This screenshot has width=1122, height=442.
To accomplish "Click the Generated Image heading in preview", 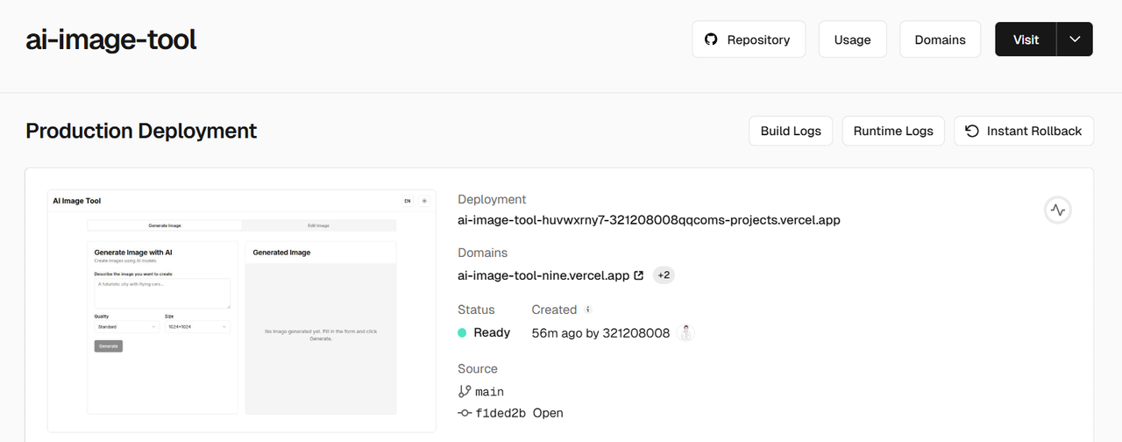I will click(x=281, y=253).
